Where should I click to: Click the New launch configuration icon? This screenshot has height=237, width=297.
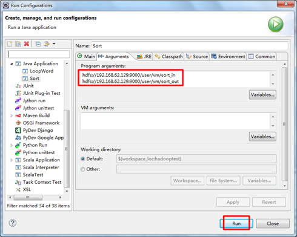pos(10,44)
